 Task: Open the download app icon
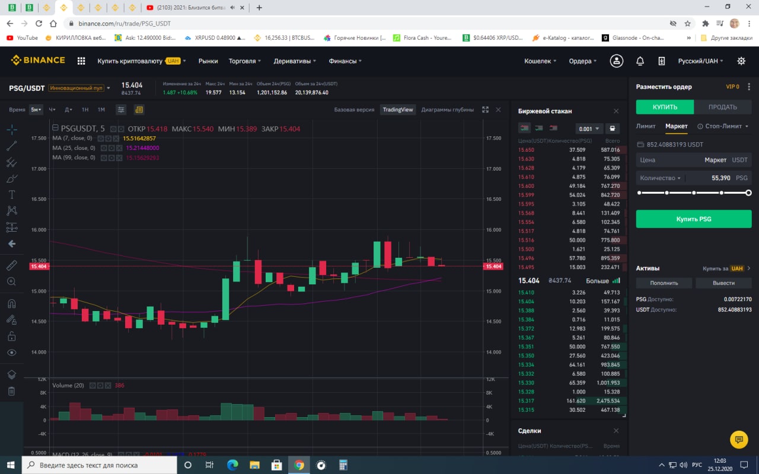(x=662, y=61)
